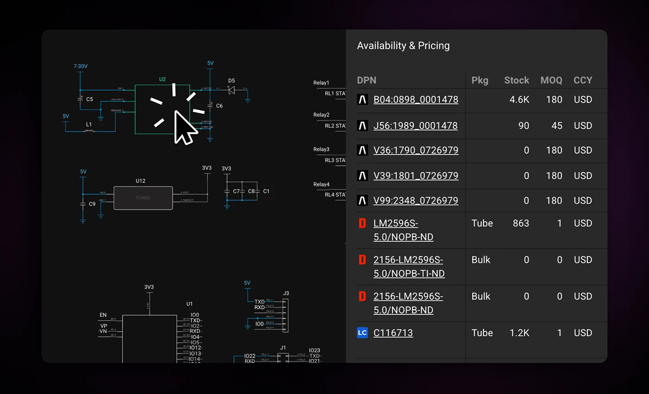Click the Arrow icon beside V39:1801_0726979
Image resolution: width=649 pixels, height=394 pixels.
pos(363,175)
